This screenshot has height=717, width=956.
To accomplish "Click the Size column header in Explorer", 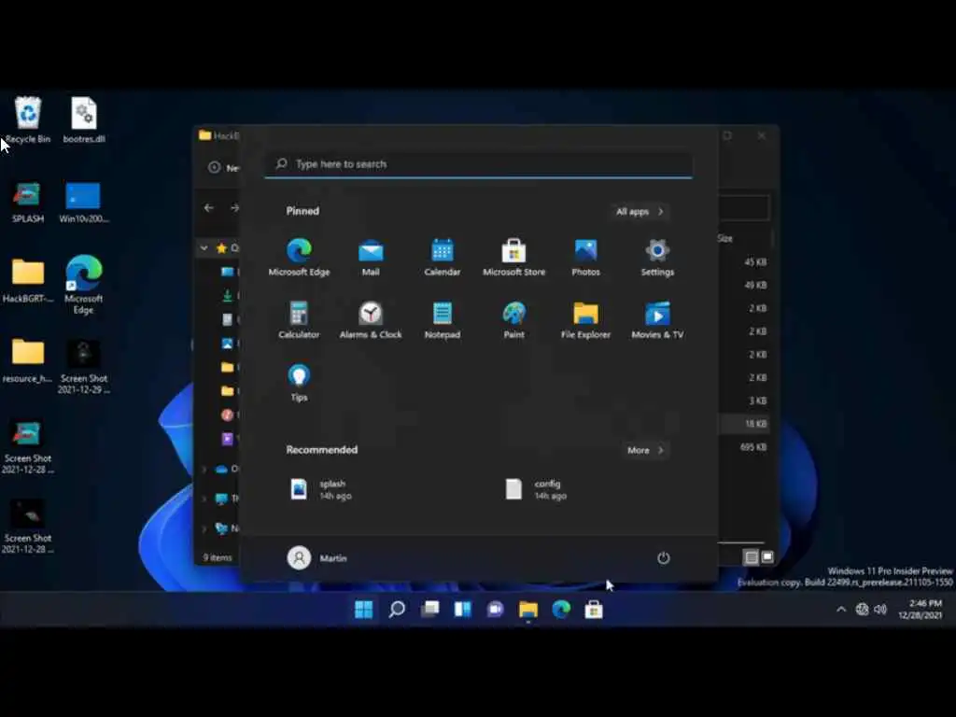I will [724, 238].
